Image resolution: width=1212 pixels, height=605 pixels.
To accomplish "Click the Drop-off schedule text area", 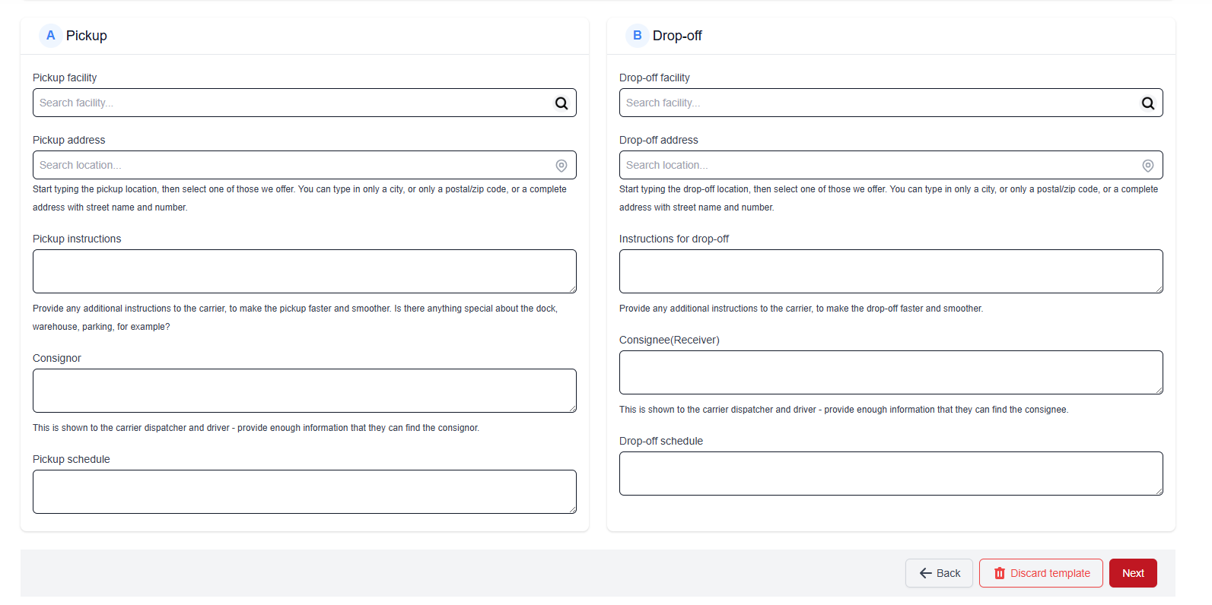I will click(891, 474).
